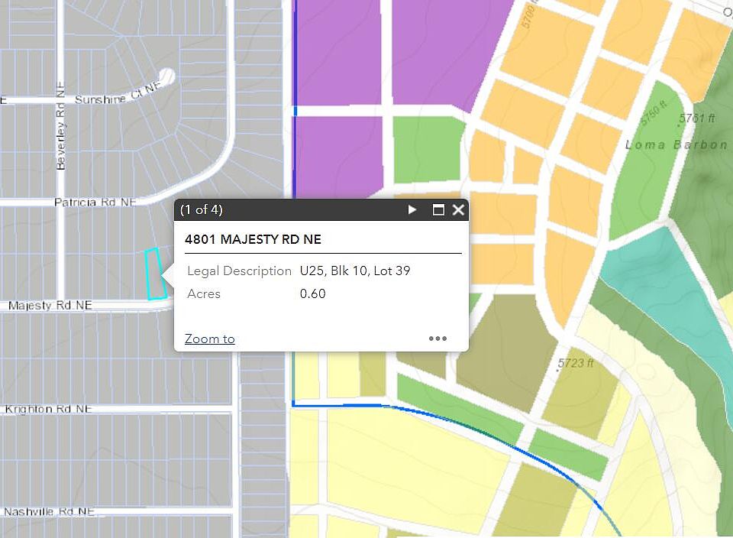Click the Zoom to link
The width and height of the screenshot is (733, 538).
(210, 339)
